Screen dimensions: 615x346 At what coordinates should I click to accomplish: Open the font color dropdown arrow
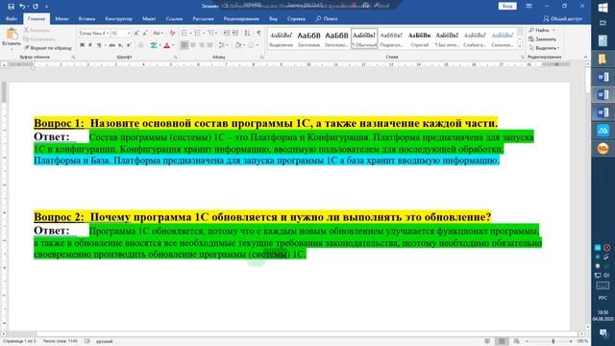[173, 45]
